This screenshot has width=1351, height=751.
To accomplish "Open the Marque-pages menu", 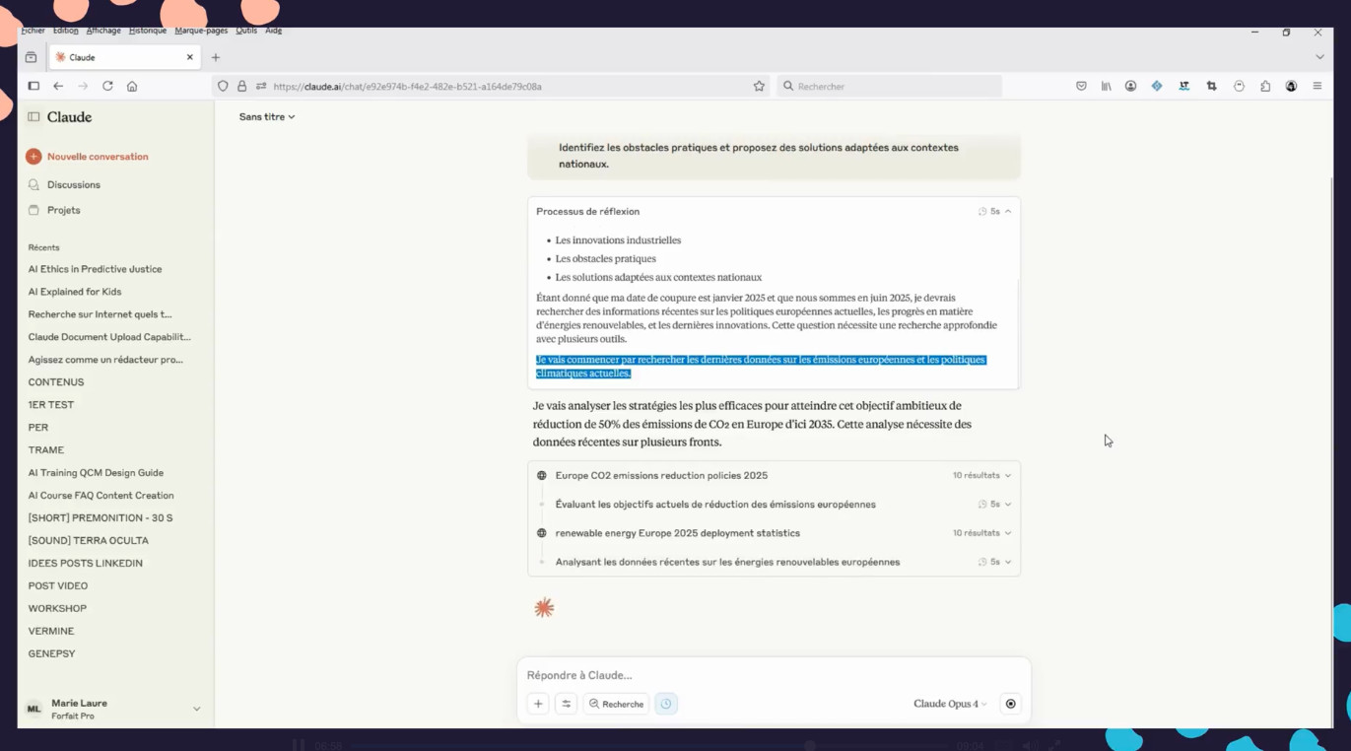I will pos(201,31).
